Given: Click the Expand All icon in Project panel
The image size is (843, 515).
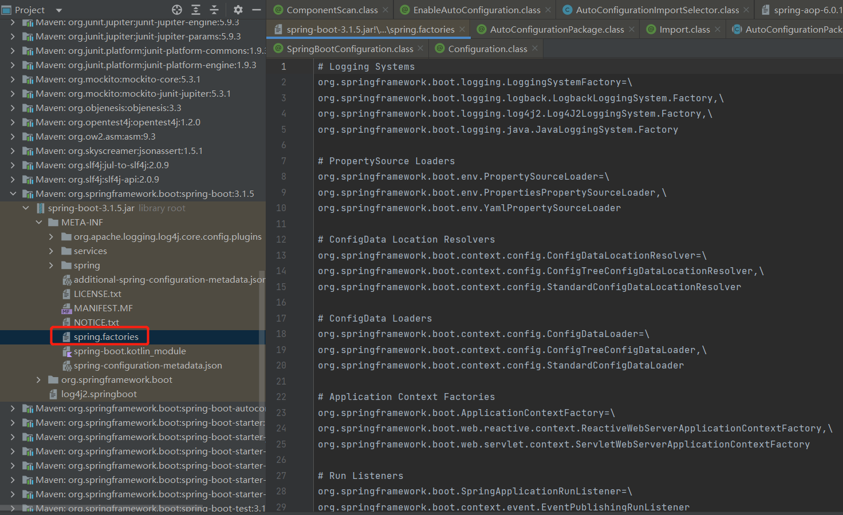Looking at the screenshot, I should [196, 10].
